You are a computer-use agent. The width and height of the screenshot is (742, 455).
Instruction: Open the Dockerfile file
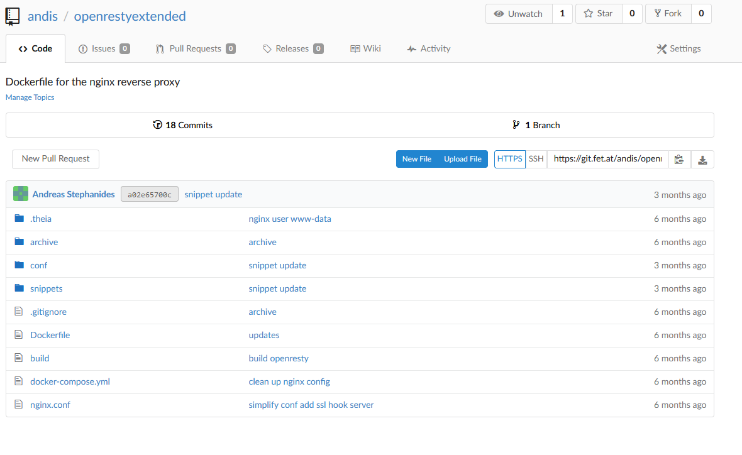pyautogui.click(x=50, y=334)
